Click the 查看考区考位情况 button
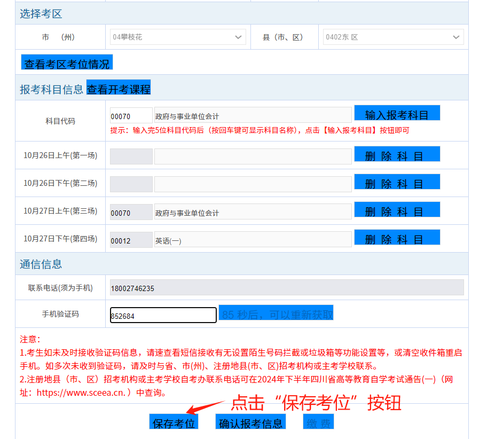The height and width of the screenshot is (439, 503). tap(67, 62)
